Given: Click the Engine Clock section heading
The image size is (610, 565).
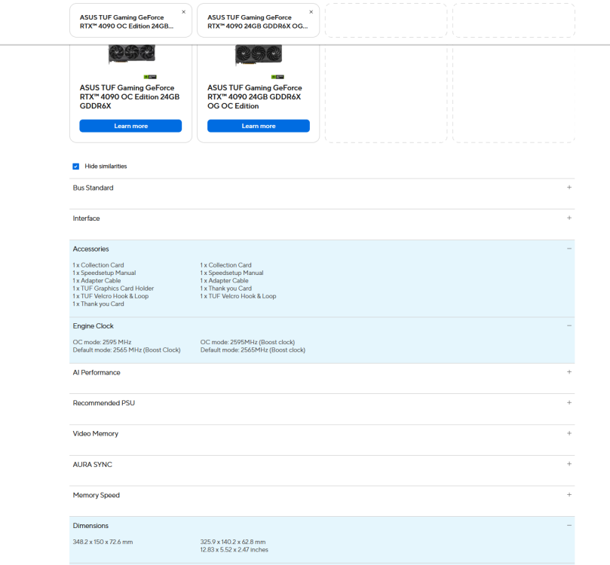Looking at the screenshot, I should [x=93, y=325].
